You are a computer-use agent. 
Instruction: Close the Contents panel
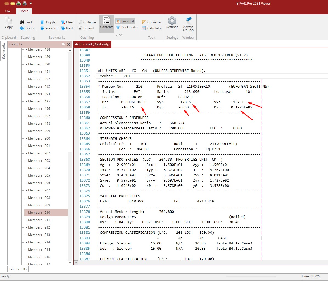[x=69, y=44]
